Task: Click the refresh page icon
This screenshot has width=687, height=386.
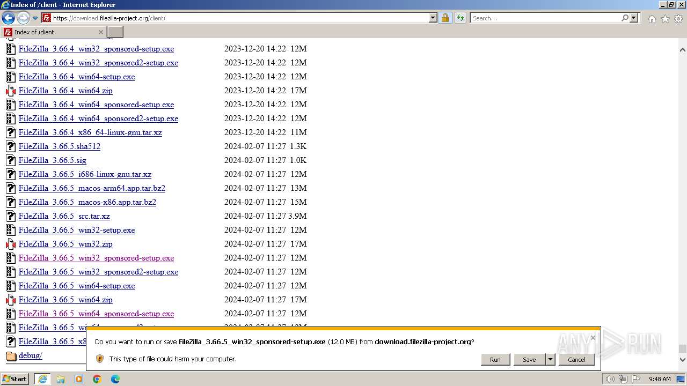Action: (x=460, y=18)
